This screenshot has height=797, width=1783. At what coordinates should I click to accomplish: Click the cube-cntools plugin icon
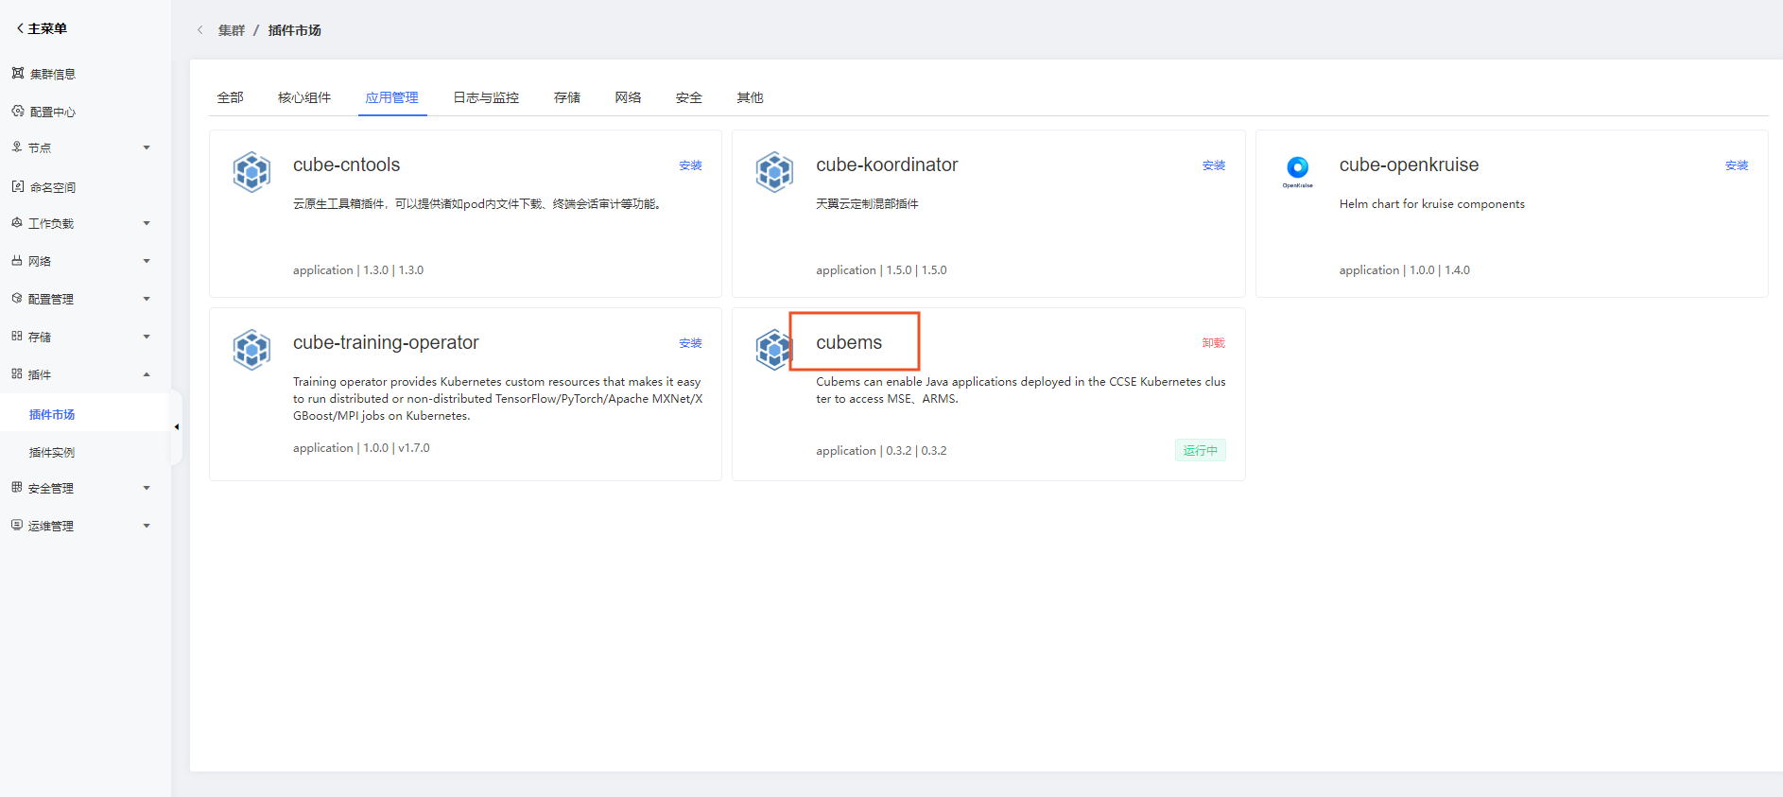251,172
